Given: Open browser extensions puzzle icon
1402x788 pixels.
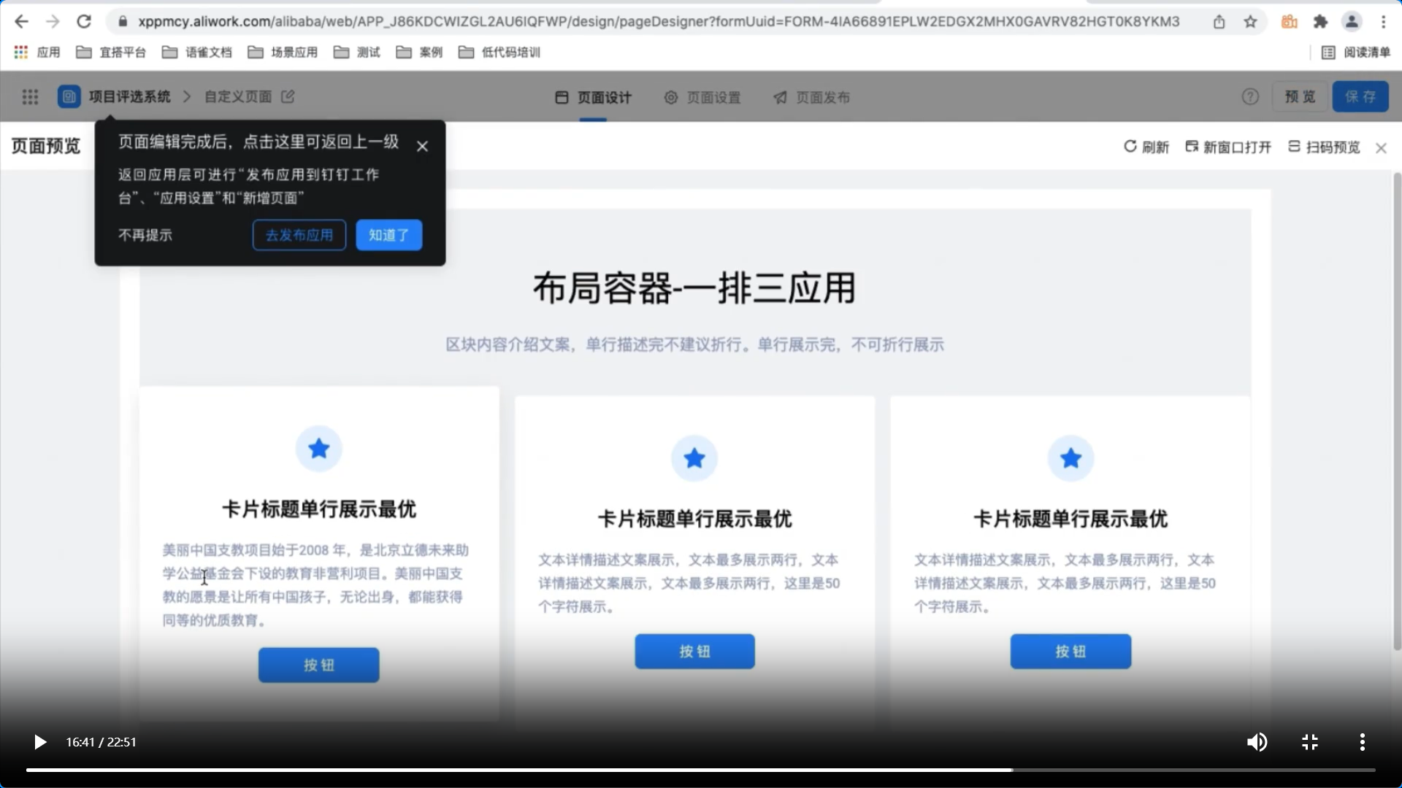Looking at the screenshot, I should [1320, 22].
